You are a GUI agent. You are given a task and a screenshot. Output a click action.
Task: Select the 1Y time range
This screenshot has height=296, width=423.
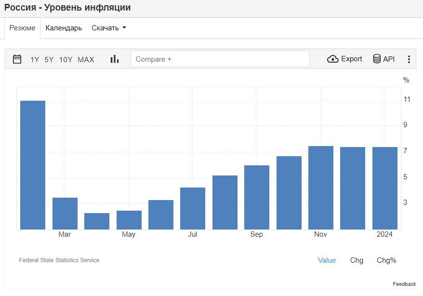click(x=35, y=59)
